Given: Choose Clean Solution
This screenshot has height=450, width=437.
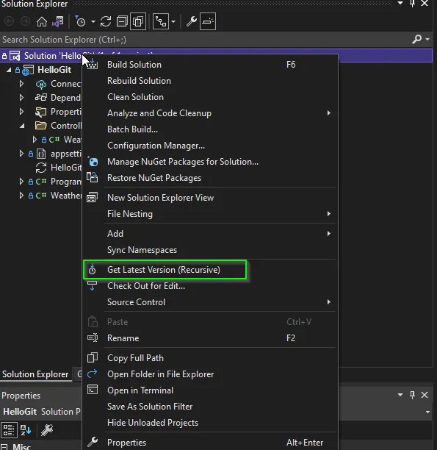Looking at the screenshot, I should pos(210,97).
